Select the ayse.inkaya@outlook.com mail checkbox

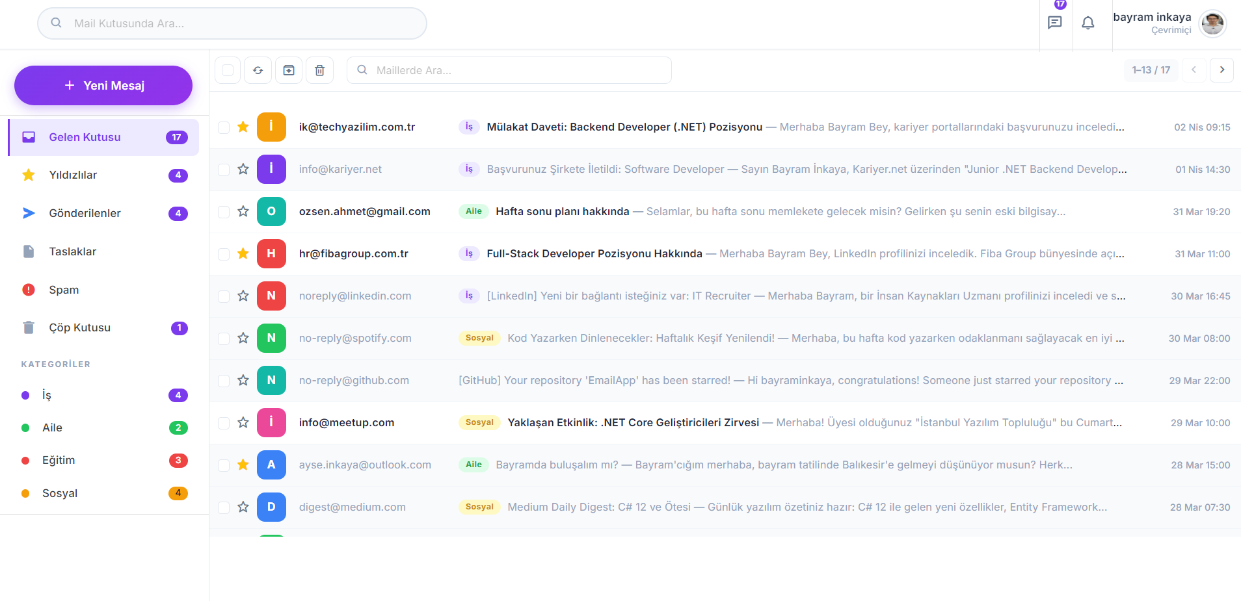coord(224,465)
